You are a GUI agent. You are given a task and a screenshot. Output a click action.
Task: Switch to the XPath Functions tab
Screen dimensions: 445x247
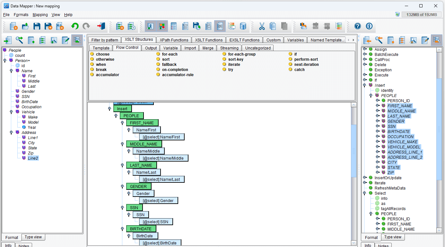174,40
